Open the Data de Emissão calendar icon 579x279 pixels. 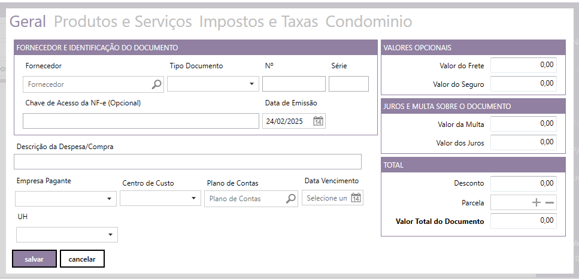click(319, 122)
